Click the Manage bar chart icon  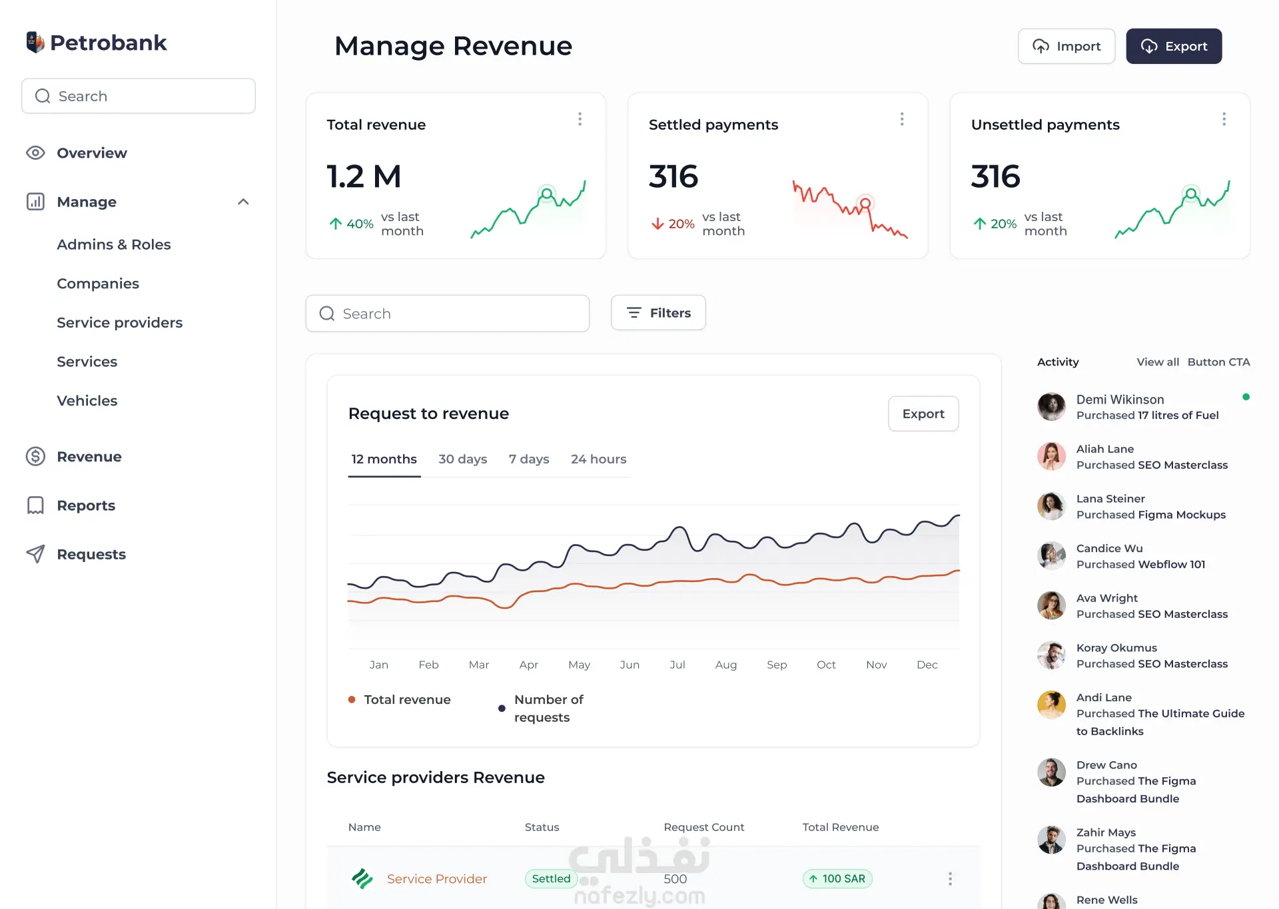click(35, 202)
